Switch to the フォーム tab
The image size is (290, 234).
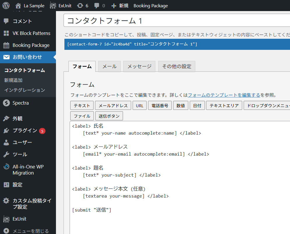[x=82, y=66]
